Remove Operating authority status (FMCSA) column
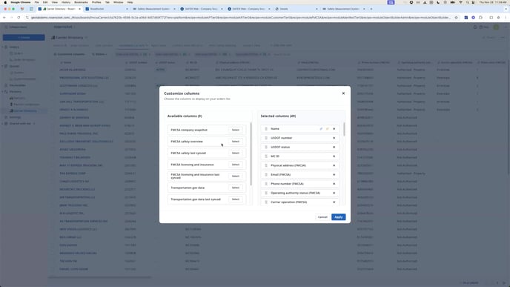The image size is (510, 287). pyautogui.click(x=334, y=193)
